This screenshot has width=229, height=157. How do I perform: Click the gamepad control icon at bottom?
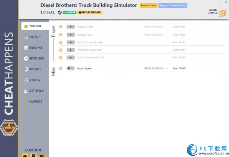25,155
